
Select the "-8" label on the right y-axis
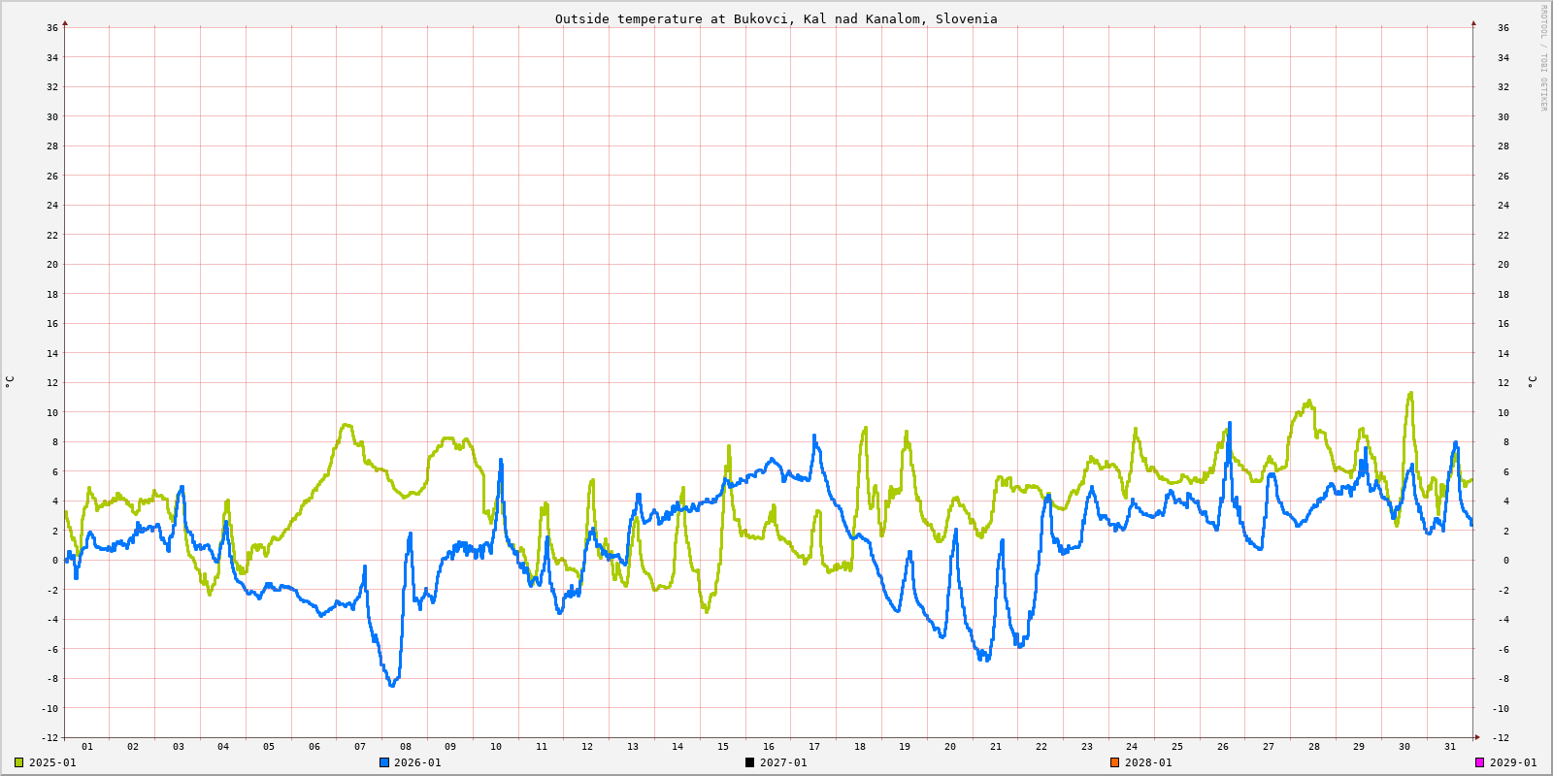coord(1503,679)
